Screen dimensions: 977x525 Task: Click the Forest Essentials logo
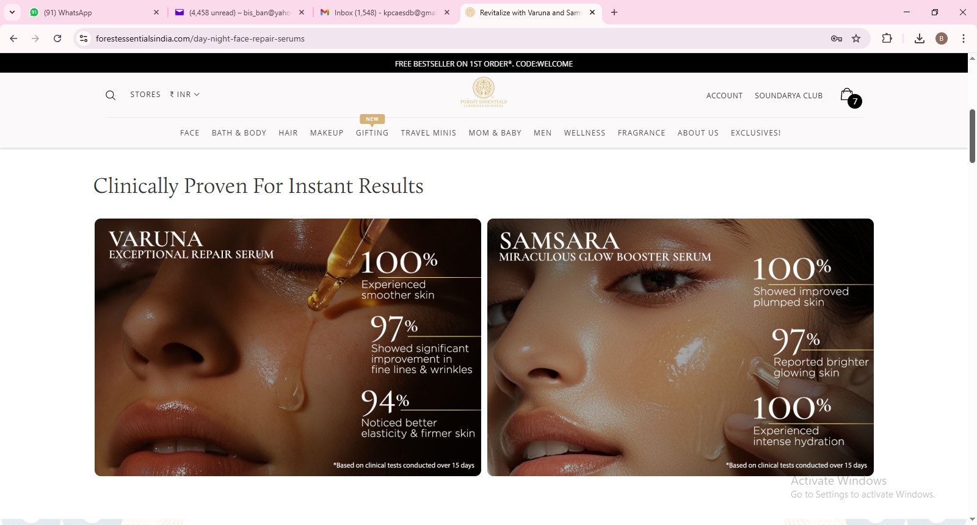(484, 92)
